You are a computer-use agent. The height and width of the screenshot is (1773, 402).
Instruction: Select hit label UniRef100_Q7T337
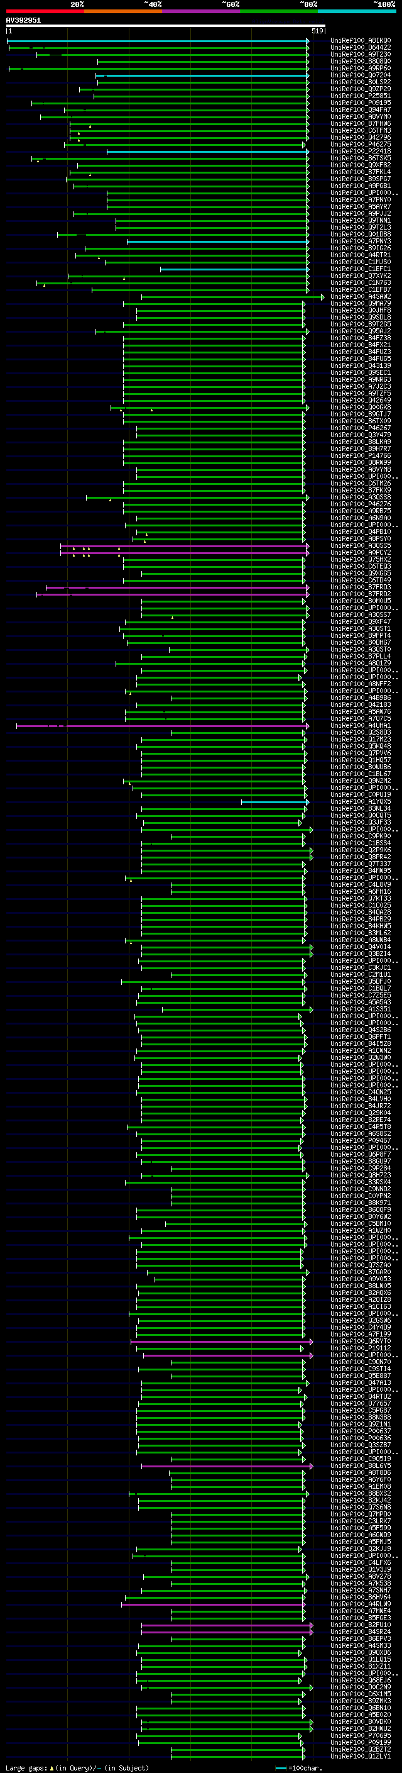click(361, 864)
